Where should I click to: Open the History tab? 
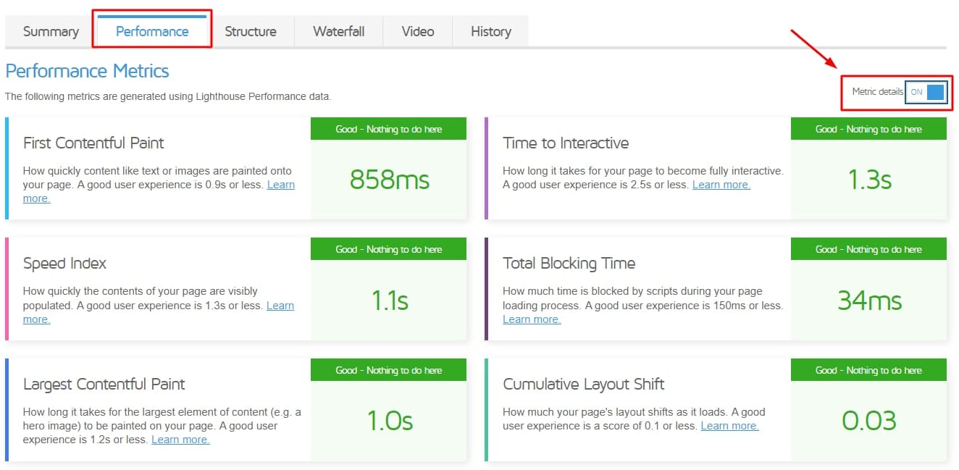[x=490, y=32]
